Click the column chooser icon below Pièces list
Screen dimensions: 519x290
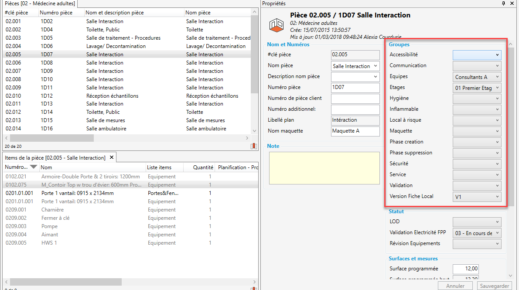(253, 146)
